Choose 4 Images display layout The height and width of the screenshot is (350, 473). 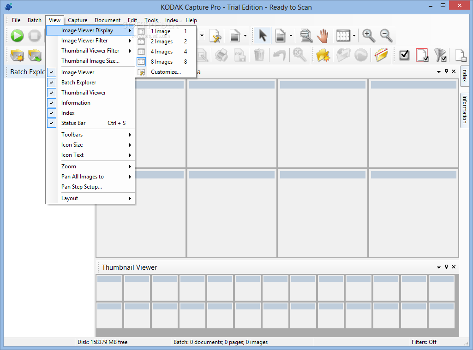[166, 52]
